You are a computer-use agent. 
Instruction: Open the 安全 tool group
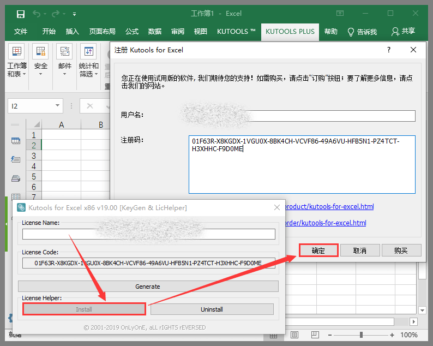click(40, 61)
